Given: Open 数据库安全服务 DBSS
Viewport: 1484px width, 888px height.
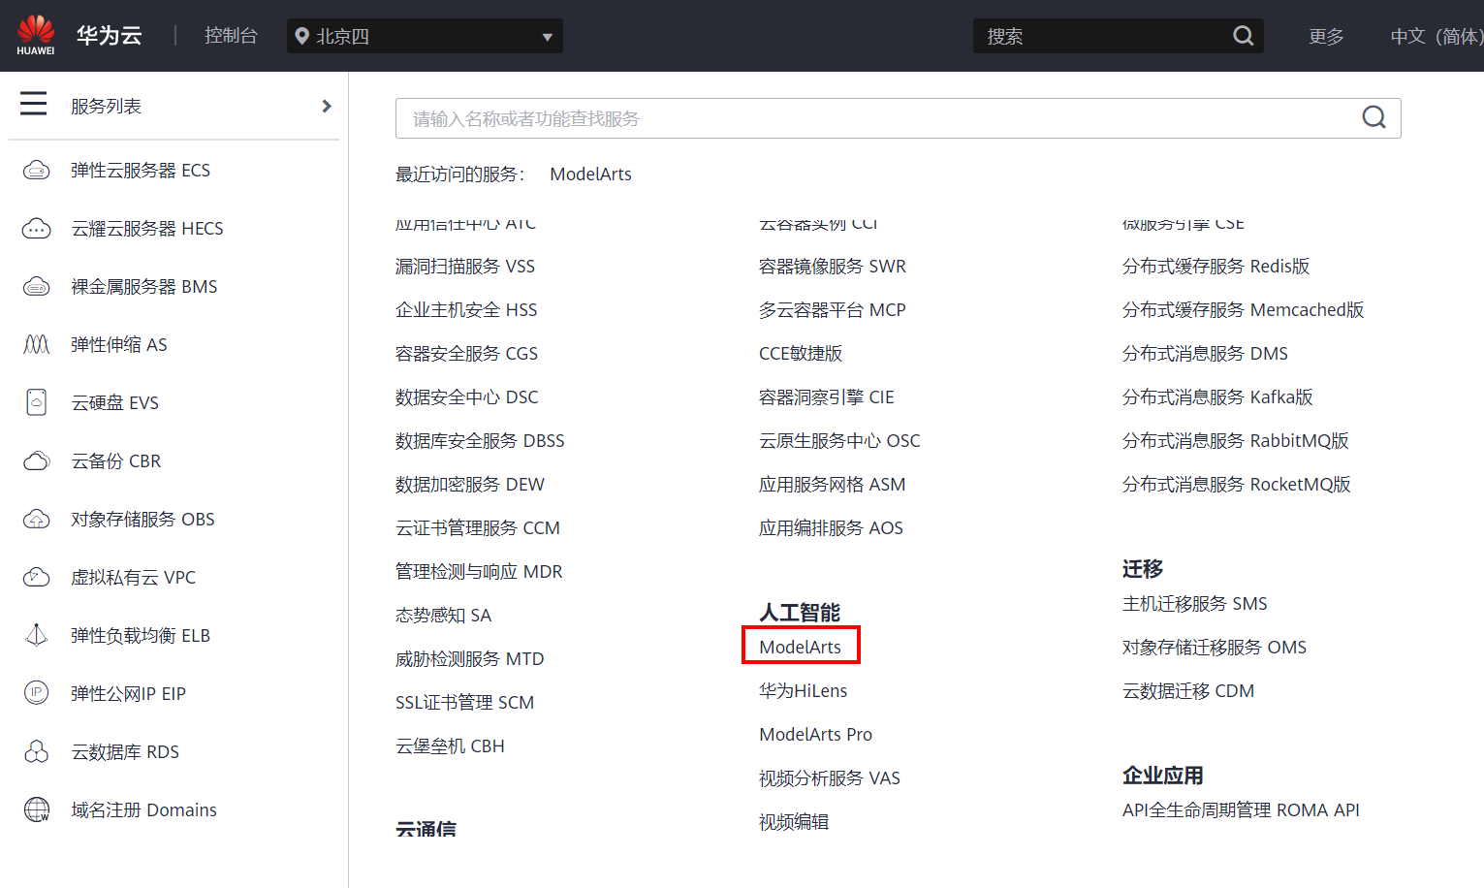Looking at the screenshot, I should pyautogui.click(x=480, y=440).
